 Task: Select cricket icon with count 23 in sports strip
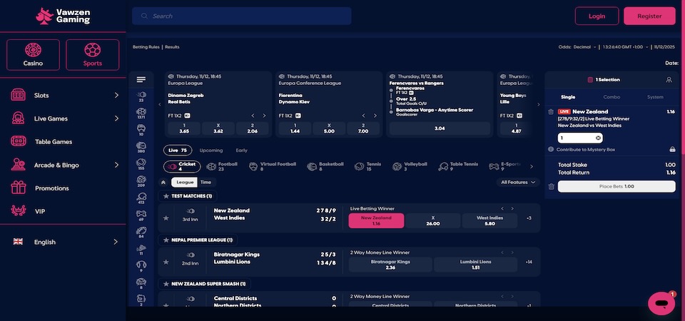pyautogui.click(x=141, y=96)
